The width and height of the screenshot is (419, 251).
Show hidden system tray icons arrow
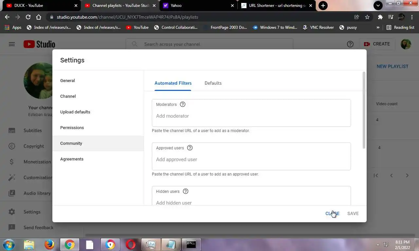pos(378,245)
